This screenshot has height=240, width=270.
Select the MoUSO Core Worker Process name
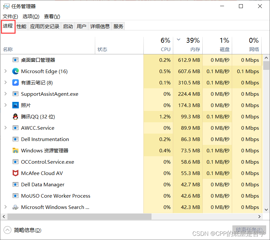click(x=56, y=196)
